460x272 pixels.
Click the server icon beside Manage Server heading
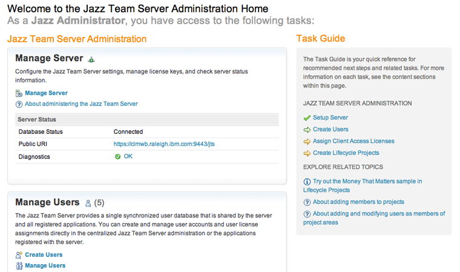[91, 59]
